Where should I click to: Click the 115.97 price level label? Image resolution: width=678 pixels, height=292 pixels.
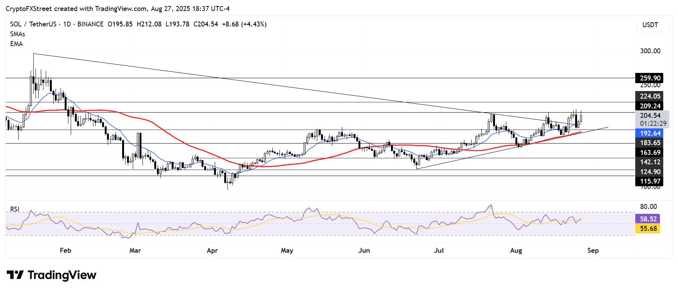click(649, 181)
